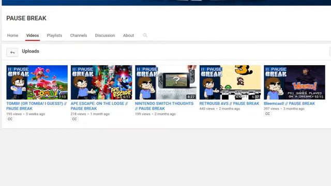Screen dimensions: 331x186
Task: Click APE ESCAPE: ON THE LOOSE title link
Action: pyautogui.click(x=99, y=106)
